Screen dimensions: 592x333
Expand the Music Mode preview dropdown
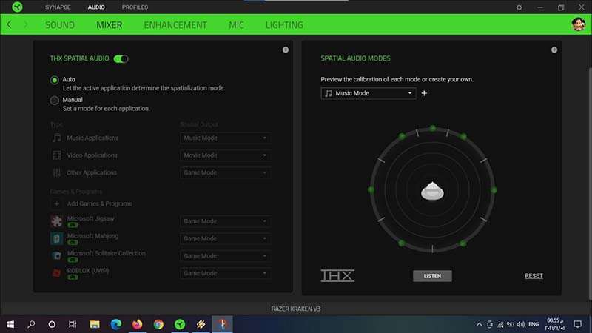pos(369,93)
